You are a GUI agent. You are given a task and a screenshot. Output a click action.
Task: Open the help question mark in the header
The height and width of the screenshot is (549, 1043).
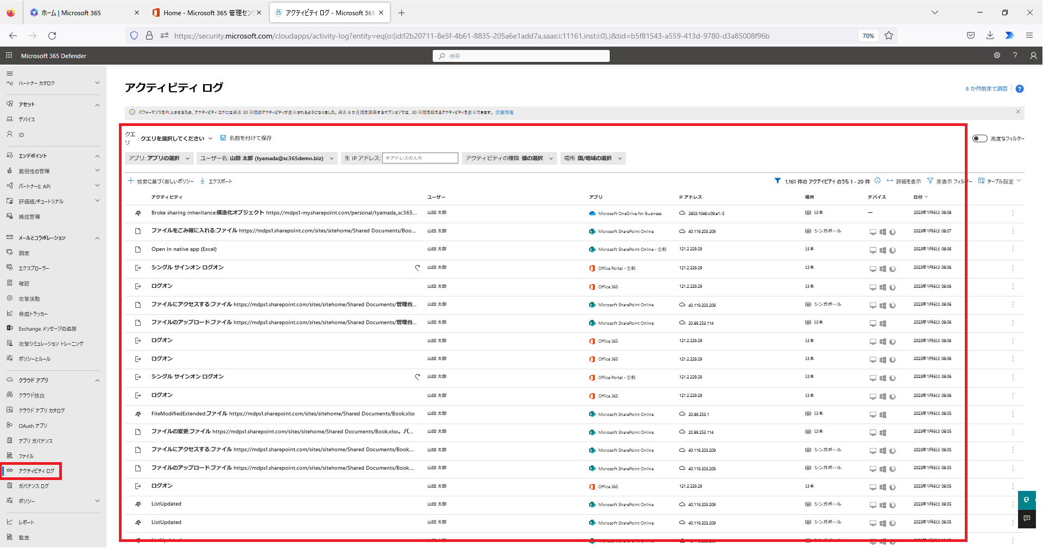pyautogui.click(x=1015, y=55)
